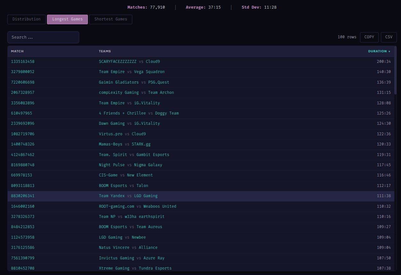Click PSG.Quest team link
Viewport: 401px width, 275px height.
click(159, 82)
